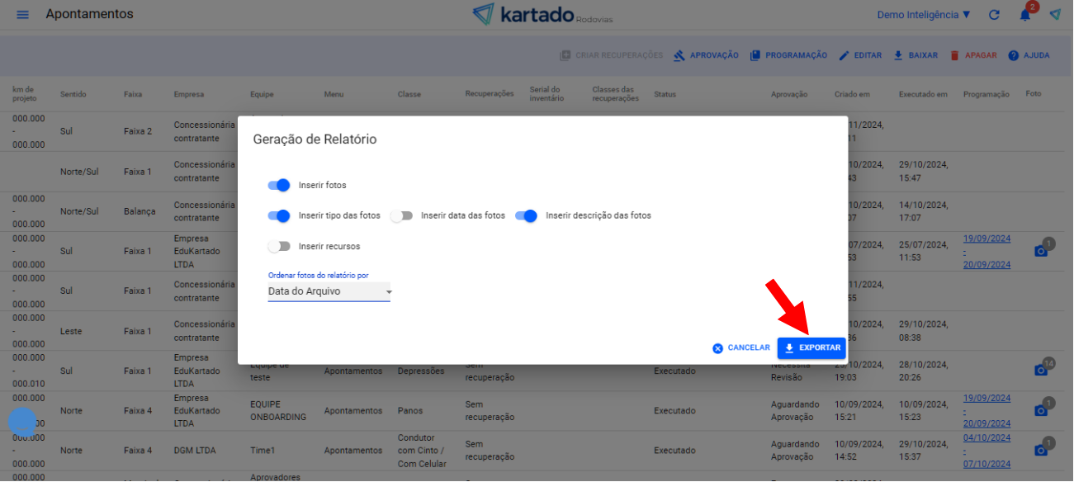Open photo camera icon with 14 badge
Screen dimensions: 1074x482
tap(1041, 370)
